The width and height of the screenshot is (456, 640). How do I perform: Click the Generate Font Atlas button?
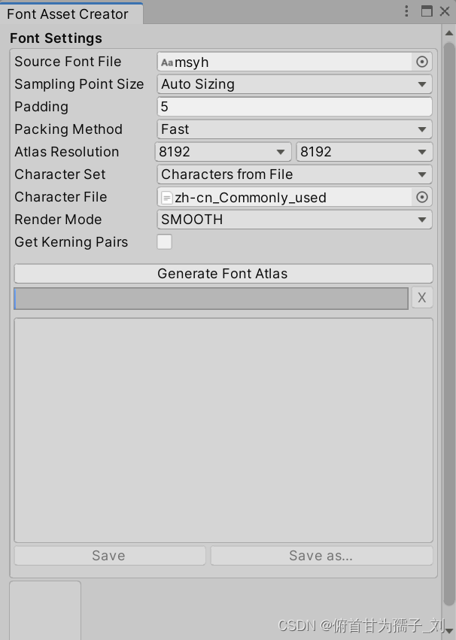223,273
